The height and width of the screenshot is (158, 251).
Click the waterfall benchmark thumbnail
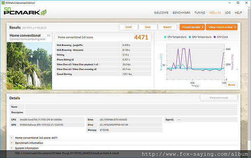(29, 66)
